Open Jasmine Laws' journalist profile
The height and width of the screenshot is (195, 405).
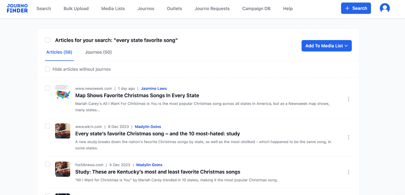click(154, 88)
